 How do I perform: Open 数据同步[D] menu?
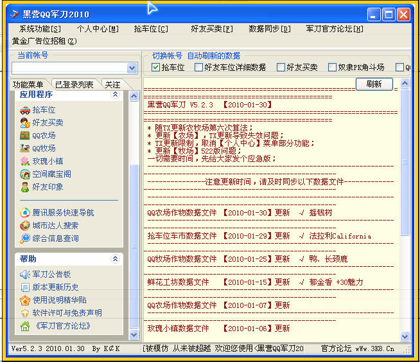pyautogui.click(x=270, y=29)
